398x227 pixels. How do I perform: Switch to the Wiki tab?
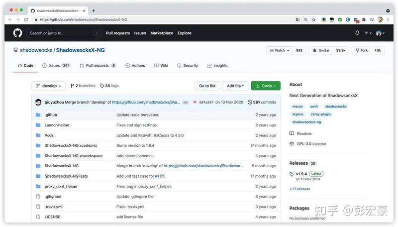pos(161,66)
